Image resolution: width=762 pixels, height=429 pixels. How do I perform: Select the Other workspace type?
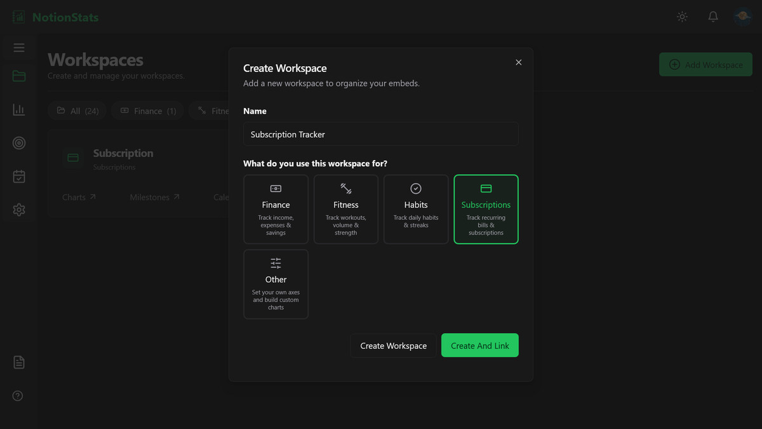pyautogui.click(x=276, y=284)
